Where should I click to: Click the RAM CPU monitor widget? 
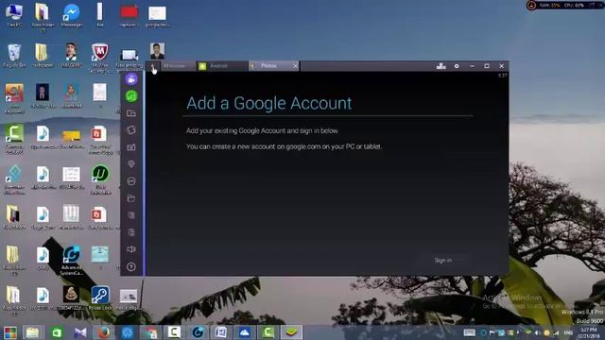click(x=564, y=6)
